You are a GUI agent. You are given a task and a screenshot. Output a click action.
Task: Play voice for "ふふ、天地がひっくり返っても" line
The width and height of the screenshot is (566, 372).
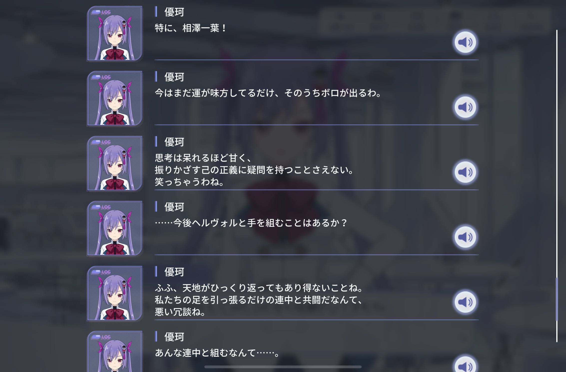coord(465,302)
